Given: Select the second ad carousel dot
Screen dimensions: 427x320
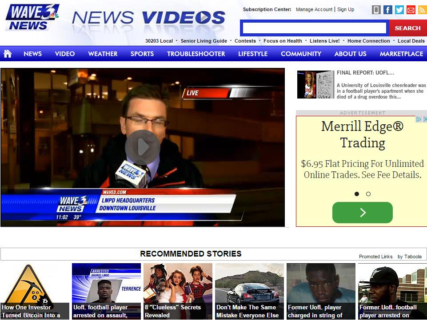Looking at the screenshot, I should [368, 194].
